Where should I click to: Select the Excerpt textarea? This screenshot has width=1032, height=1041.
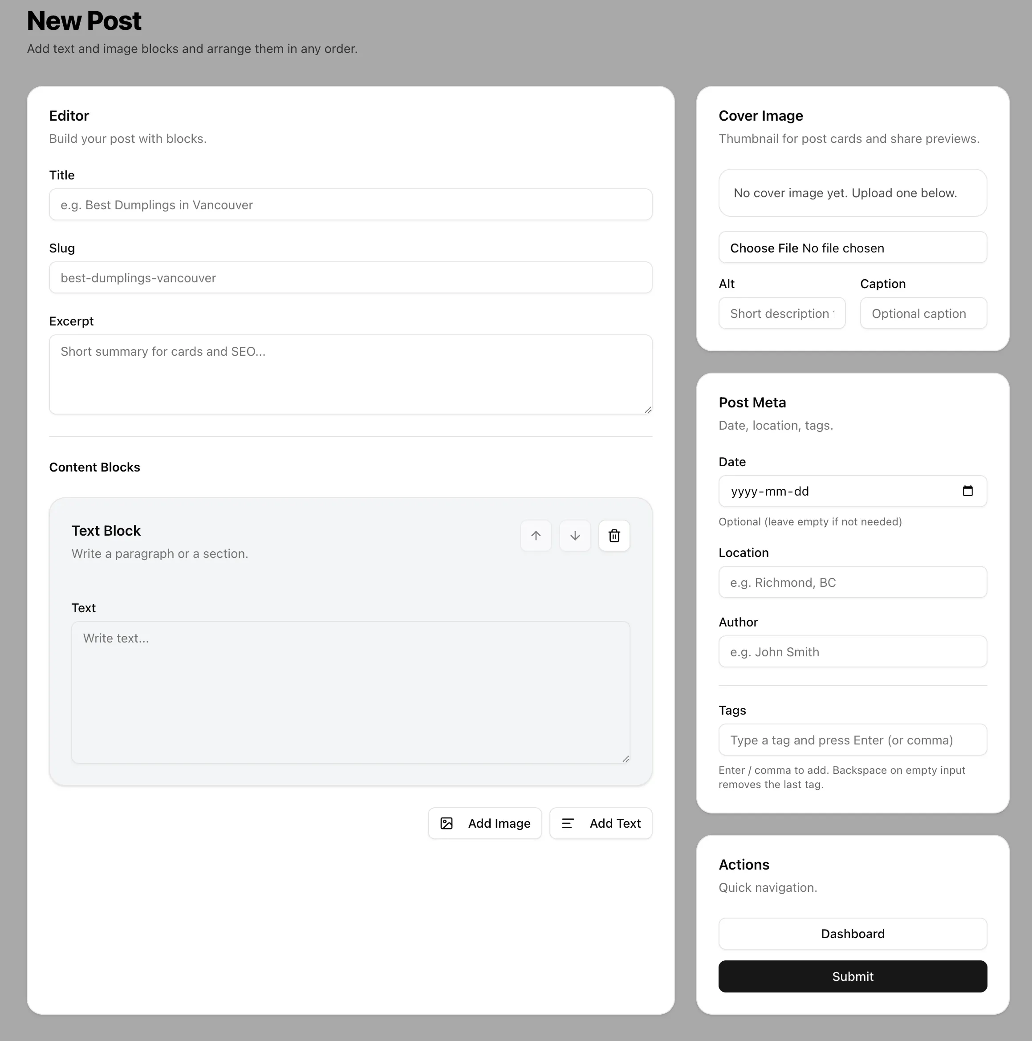[x=350, y=374]
